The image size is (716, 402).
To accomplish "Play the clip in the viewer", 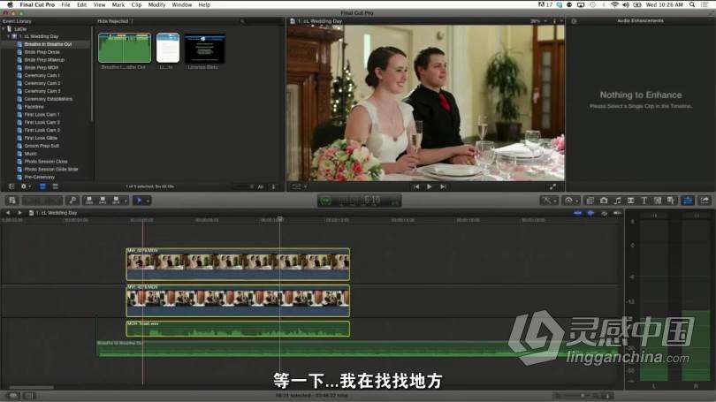I will click(430, 186).
